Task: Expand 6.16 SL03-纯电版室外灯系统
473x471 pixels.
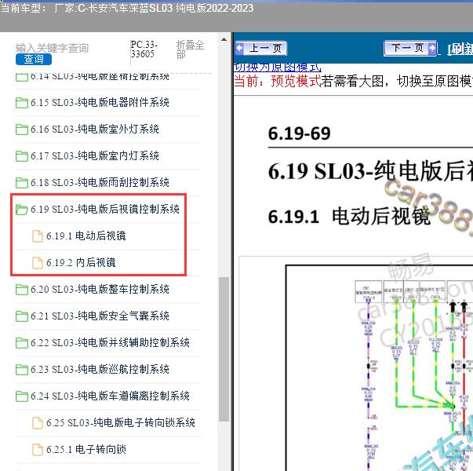Action: pos(95,130)
